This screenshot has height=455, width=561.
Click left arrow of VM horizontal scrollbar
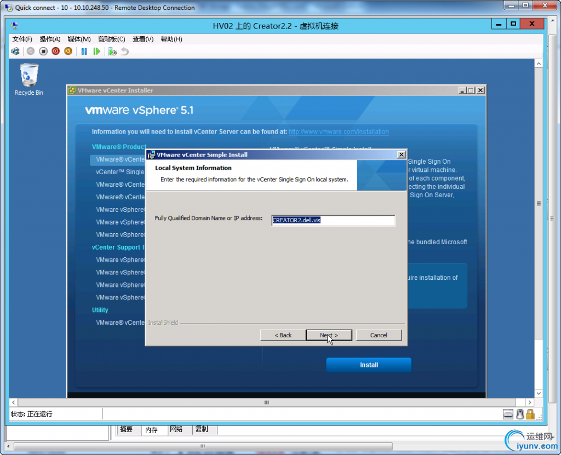coord(13,402)
